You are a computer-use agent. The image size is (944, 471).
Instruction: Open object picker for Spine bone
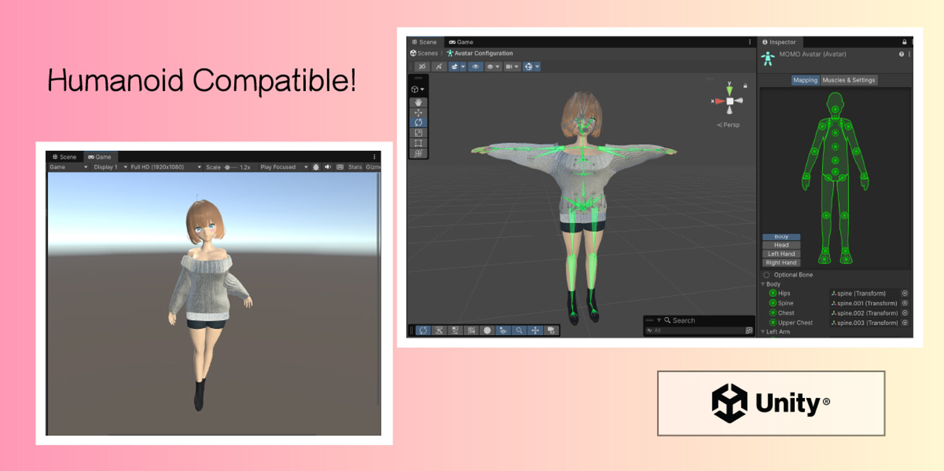pyautogui.click(x=905, y=303)
